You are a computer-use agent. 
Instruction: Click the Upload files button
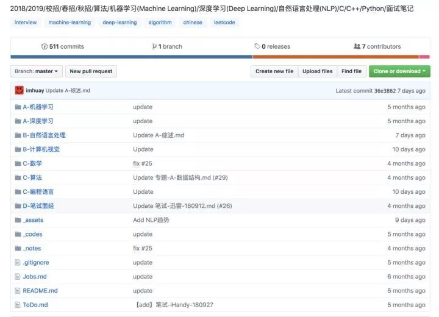click(x=318, y=71)
